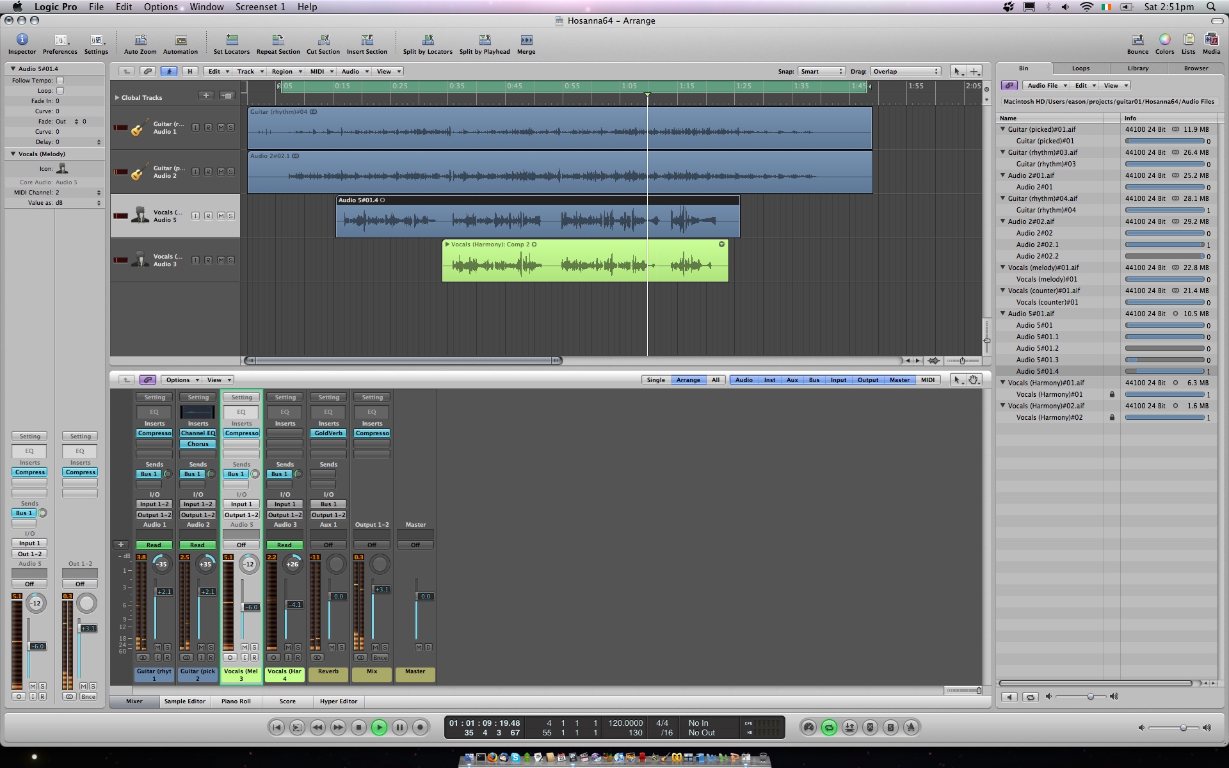Open the Sample Editor tab
1229x768 pixels.
coord(184,701)
